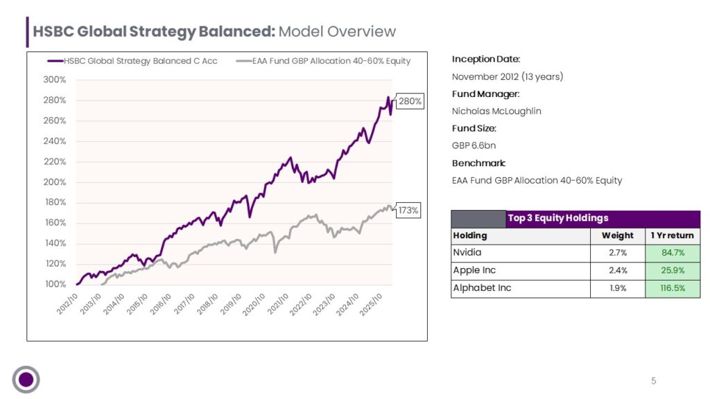
Task: Click the Fund Size value GBP 6.6bn
Action: (474, 145)
